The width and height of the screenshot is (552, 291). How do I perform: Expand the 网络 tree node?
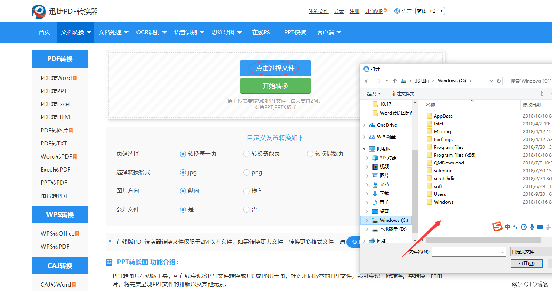(364, 241)
